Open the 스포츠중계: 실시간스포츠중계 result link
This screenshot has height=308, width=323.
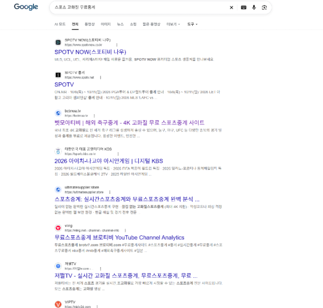127,199
